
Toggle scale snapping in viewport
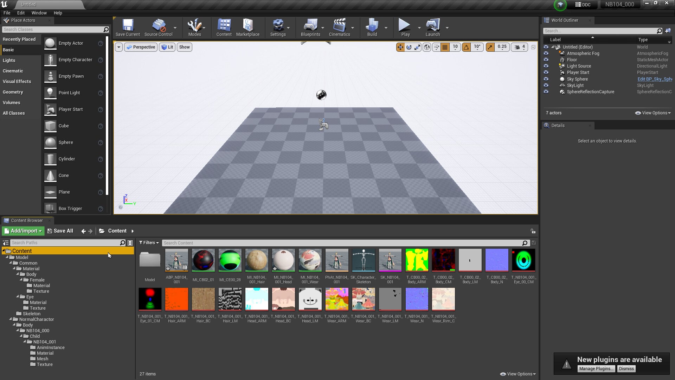pos(490,47)
